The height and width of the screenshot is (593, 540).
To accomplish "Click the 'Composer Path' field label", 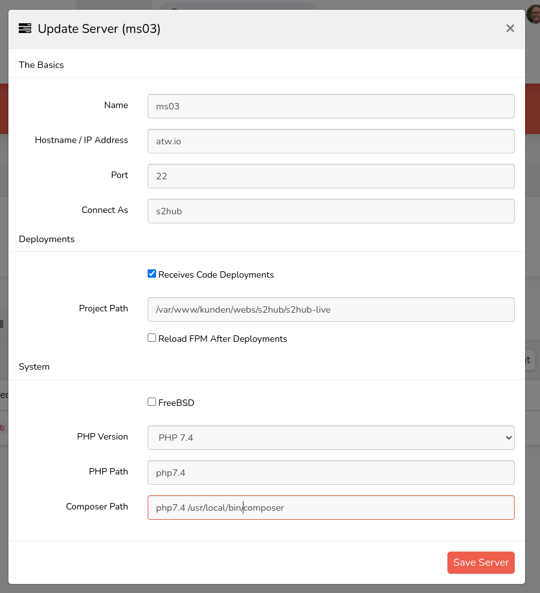I will tap(97, 506).
